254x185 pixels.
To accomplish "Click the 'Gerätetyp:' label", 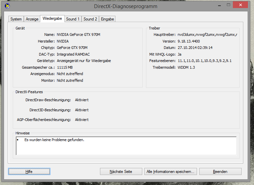I will [x=46, y=61].
